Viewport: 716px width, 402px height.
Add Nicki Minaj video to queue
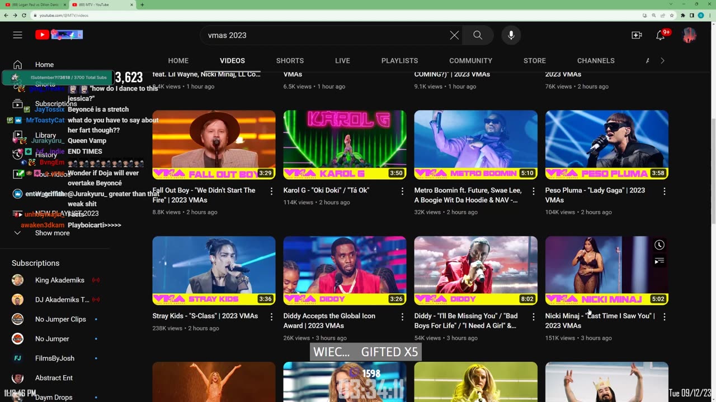pos(660,261)
